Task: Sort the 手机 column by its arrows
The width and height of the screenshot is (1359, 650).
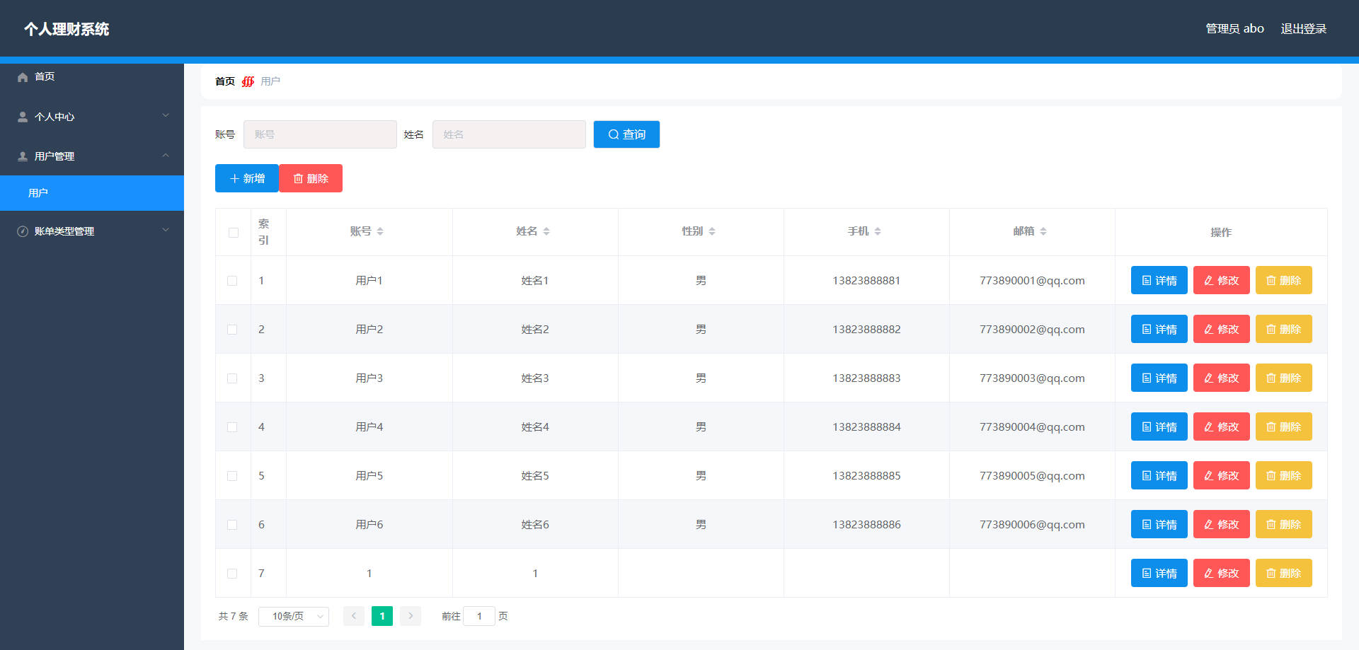Action: [878, 231]
